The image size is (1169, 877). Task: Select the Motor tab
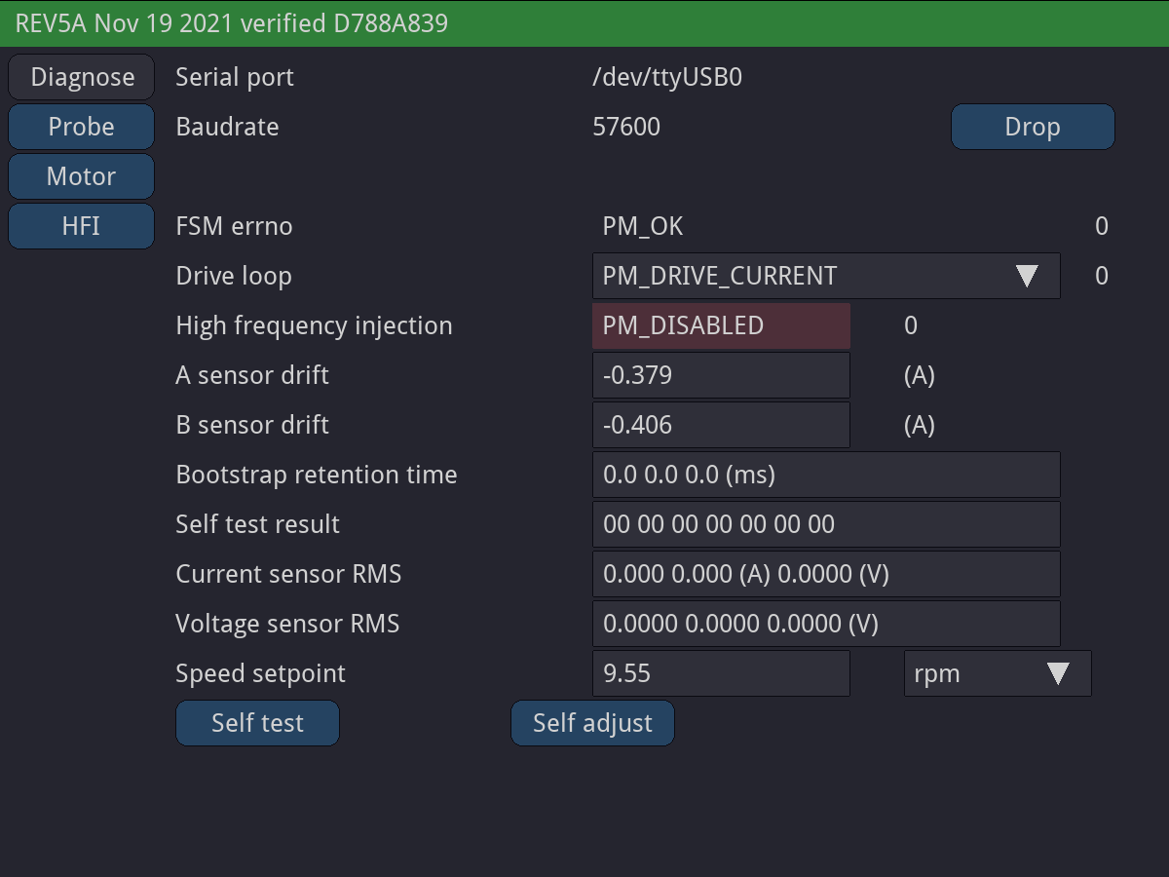tap(82, 176)
